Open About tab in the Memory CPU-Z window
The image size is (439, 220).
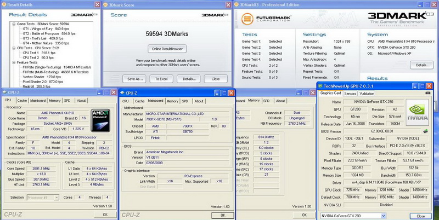point(280,101)
